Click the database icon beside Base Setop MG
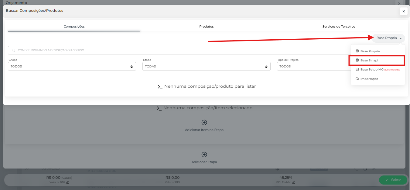410x190 pixels. pyautogui.click(x=357, y=70)
